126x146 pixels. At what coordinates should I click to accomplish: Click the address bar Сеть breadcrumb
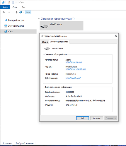coord(28,12)
